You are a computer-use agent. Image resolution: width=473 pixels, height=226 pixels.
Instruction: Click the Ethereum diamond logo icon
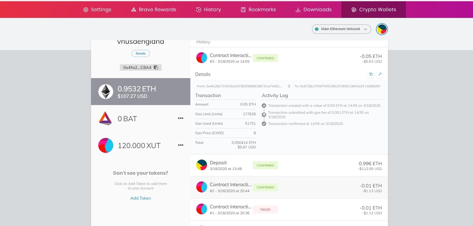pos(106,91)
